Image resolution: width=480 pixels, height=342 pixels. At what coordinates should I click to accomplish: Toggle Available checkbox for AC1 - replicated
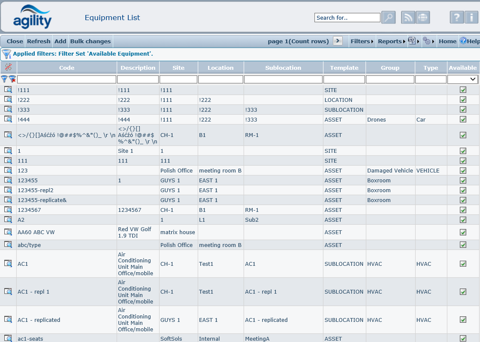coord(463,320)
